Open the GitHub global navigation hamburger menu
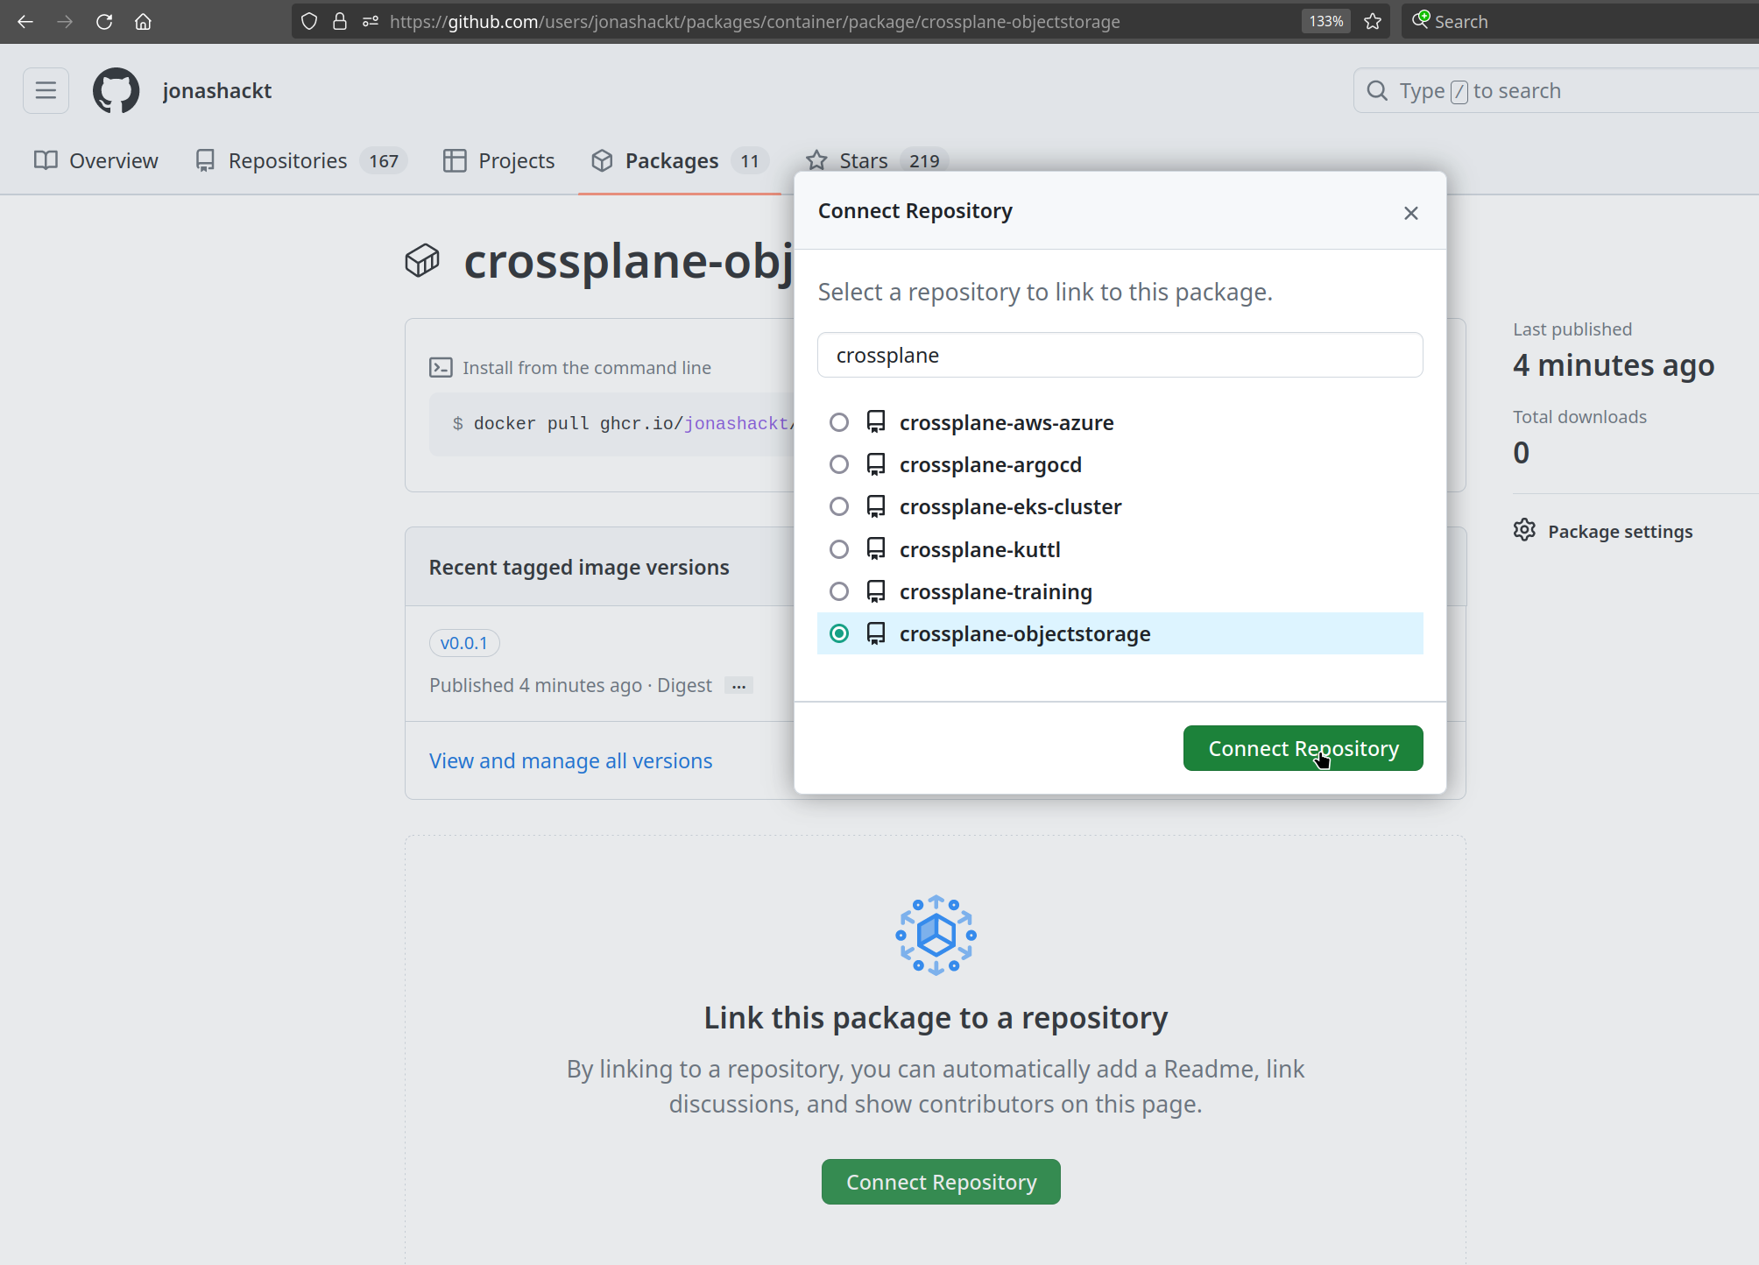Screen dimensions: 1759x1265 click(x=46, y=90)
